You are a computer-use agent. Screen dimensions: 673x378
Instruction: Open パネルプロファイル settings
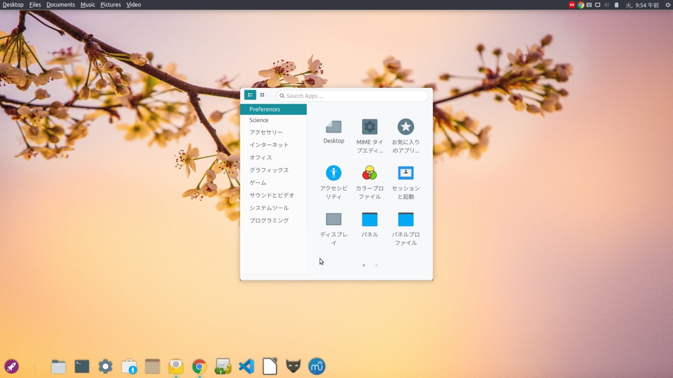click(406, 219)
